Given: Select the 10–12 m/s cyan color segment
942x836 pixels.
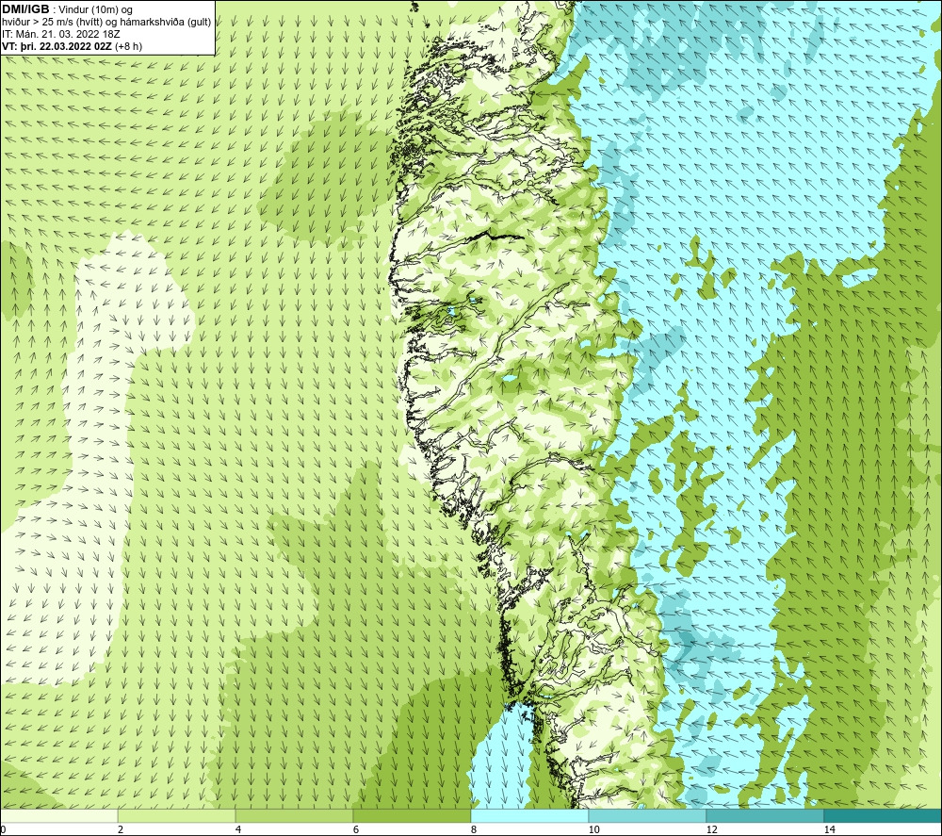Looking at the screenshot, I should coord(648,815).
